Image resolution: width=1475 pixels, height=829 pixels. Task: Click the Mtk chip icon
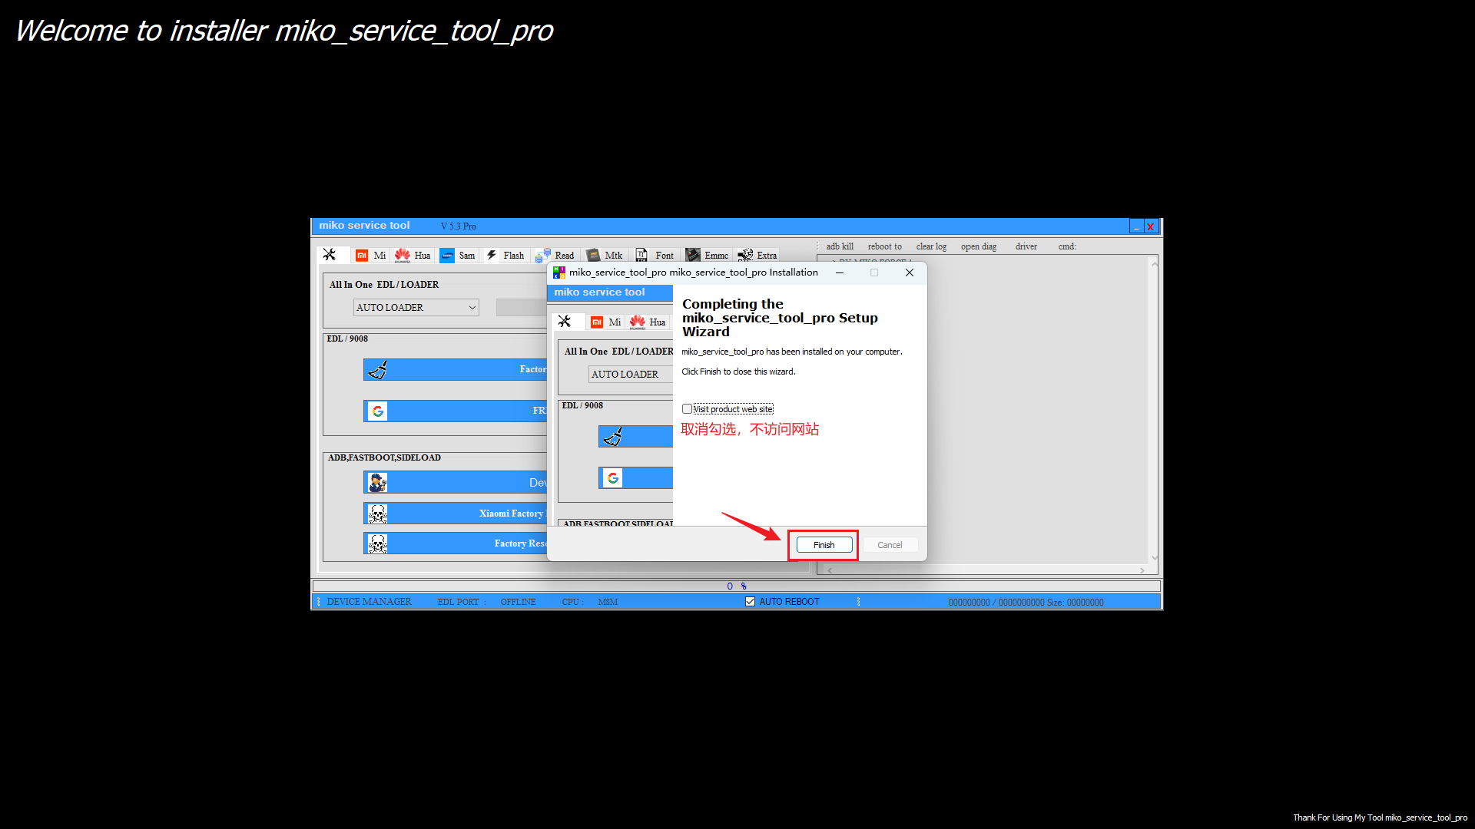tap(593, 256)
